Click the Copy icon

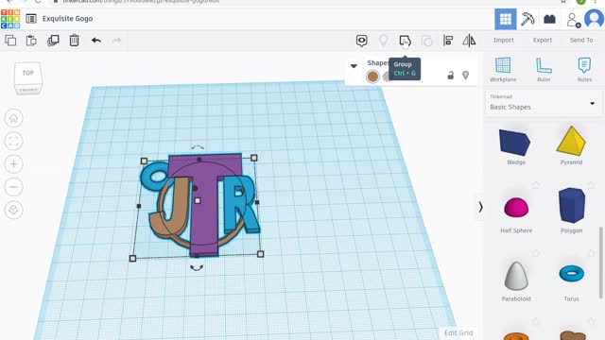(10, 40)
